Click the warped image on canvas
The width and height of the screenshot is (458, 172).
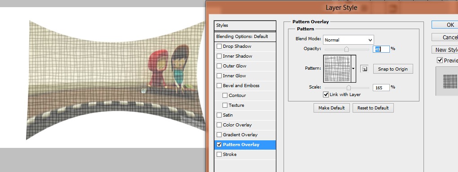[x=115, y=80]
